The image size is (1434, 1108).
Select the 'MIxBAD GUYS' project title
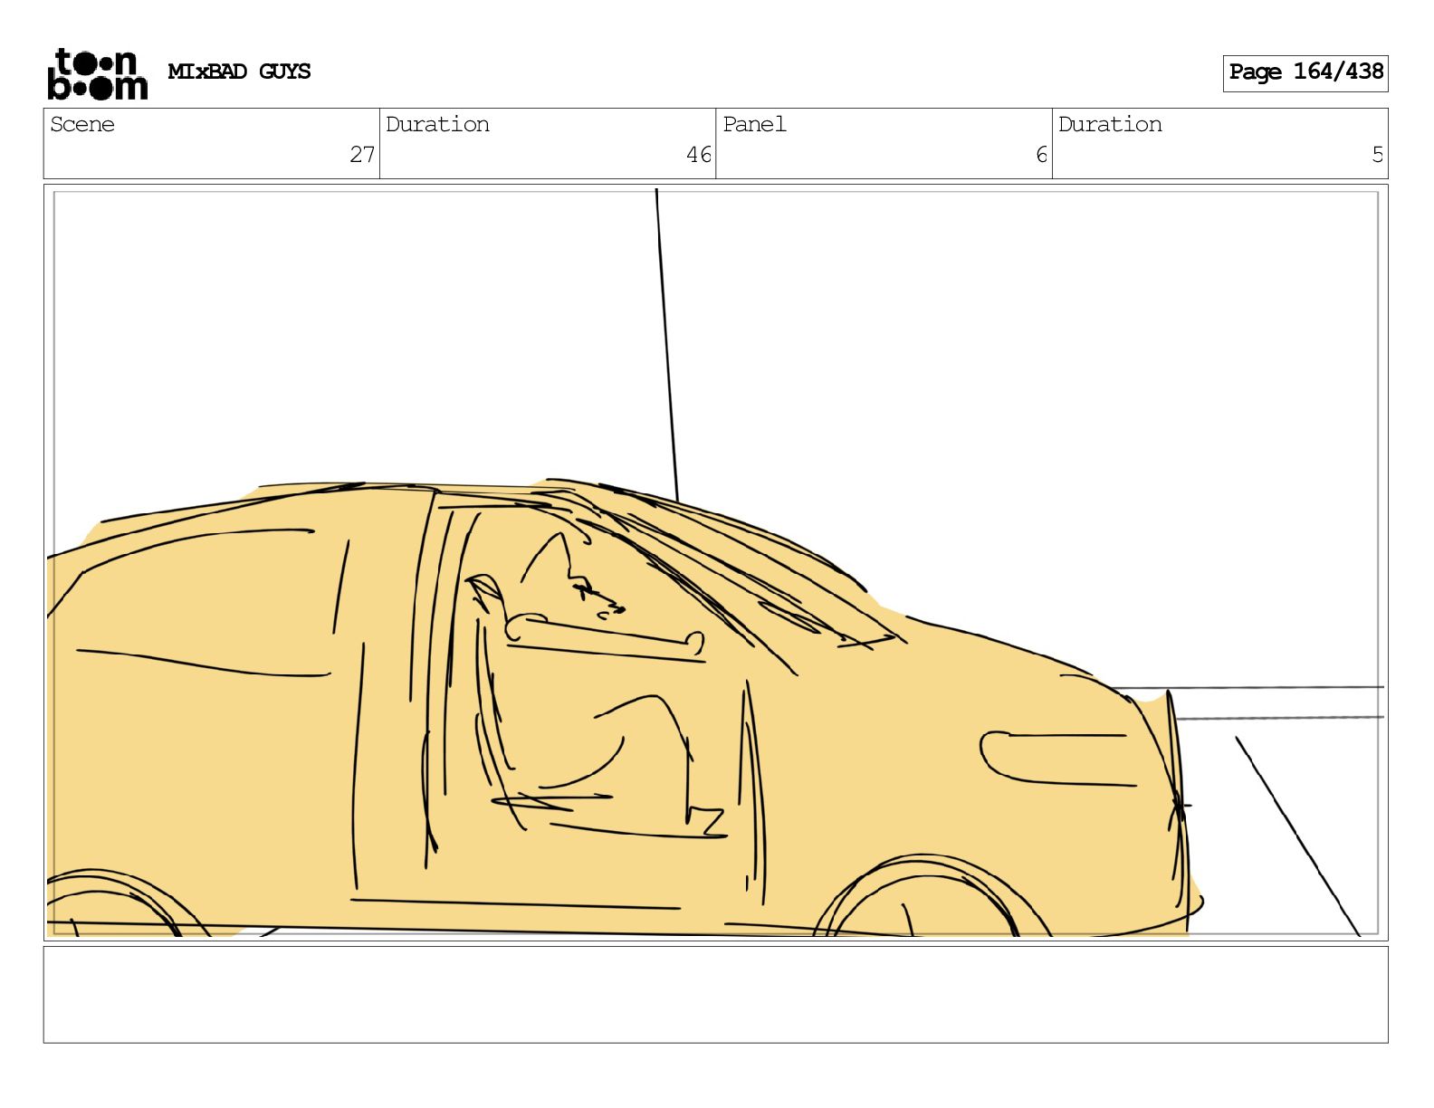(239, 72)
